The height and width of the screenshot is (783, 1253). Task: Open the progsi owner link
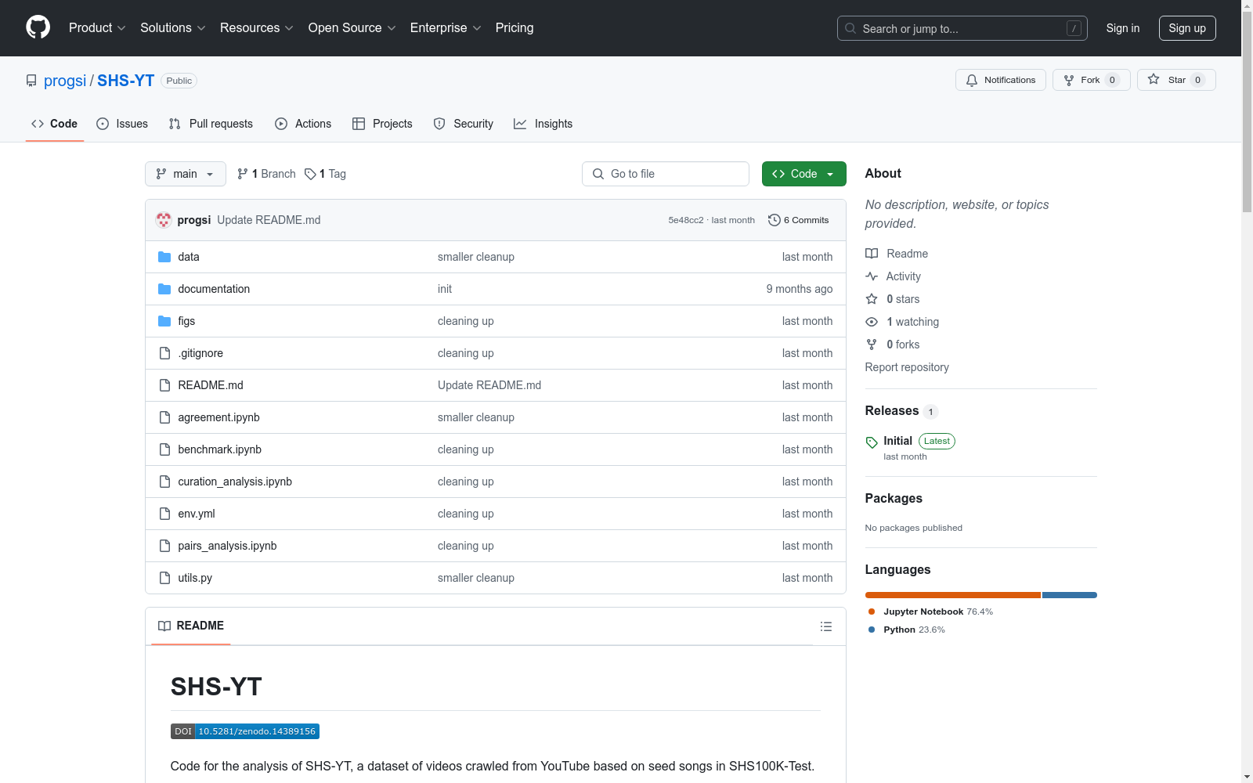(65, 81)
